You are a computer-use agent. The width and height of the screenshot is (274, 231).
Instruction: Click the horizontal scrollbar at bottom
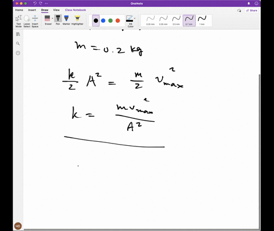click(141, 229)
